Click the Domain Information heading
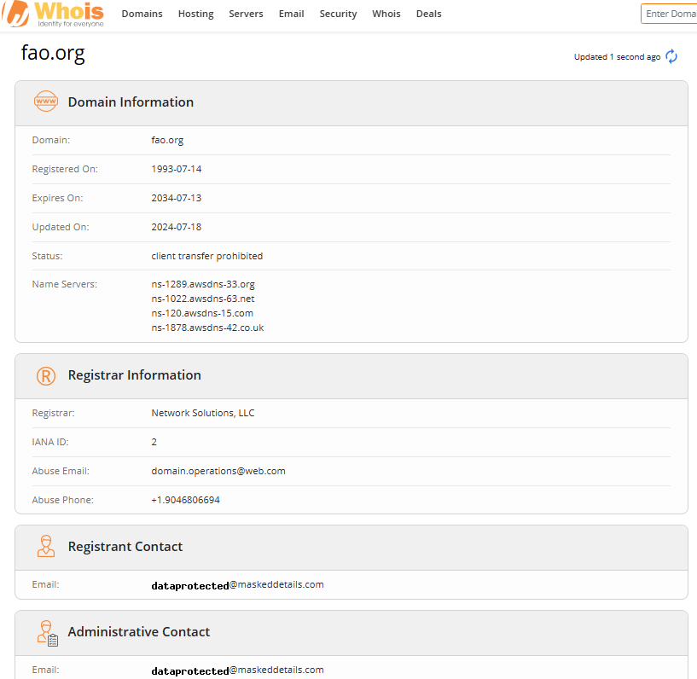The height and width of the screenshot is (679, 697). [x=131, y=102]
